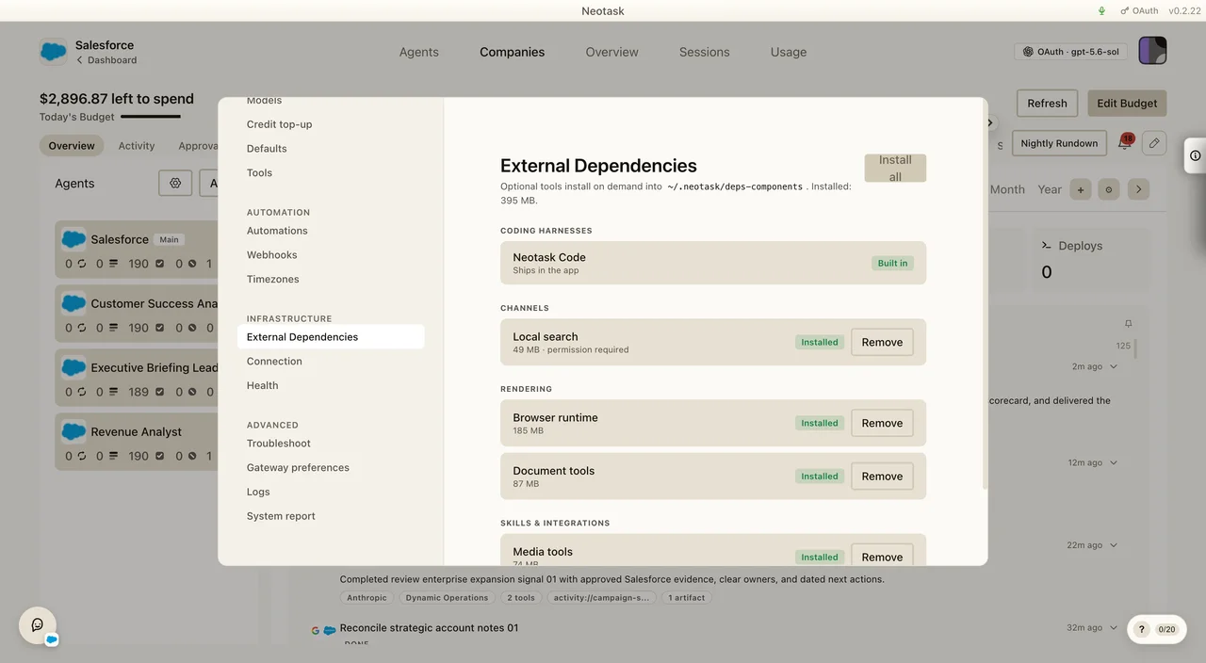Screen dimensions: 1206x663
Task: Click the target circle icon next to Year
Action: [1108, 189]
